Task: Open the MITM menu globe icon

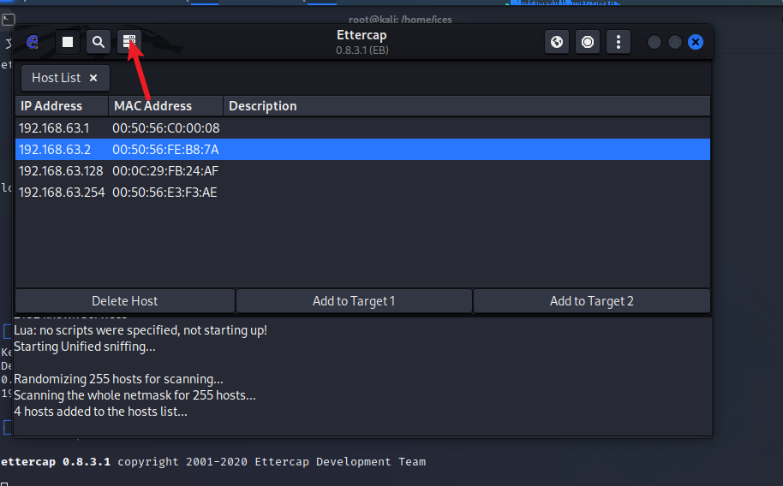Action: [557, 42]
